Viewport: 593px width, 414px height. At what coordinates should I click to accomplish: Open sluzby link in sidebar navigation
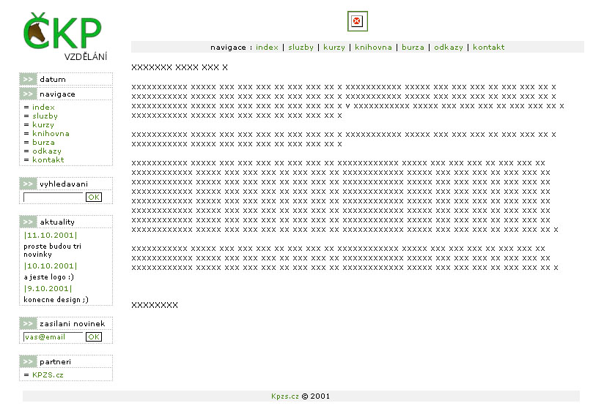45,116
